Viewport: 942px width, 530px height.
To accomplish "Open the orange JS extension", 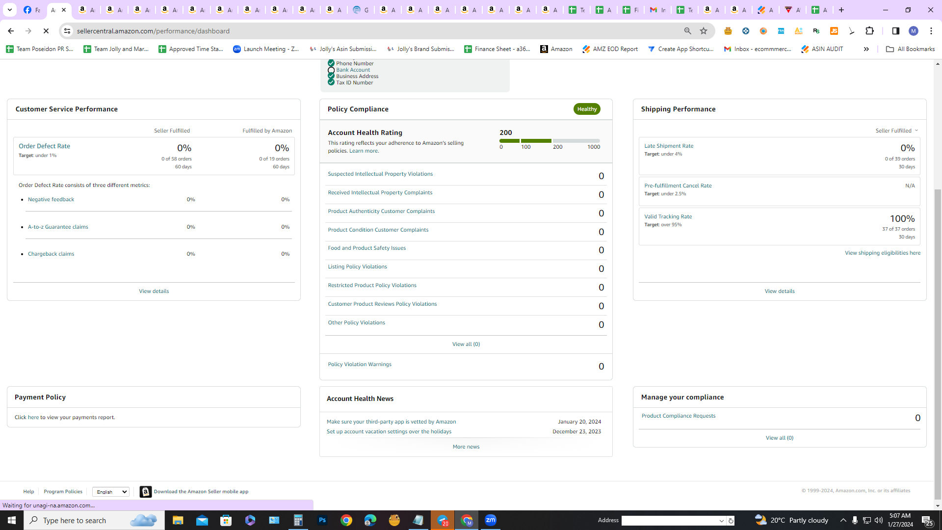I will (834, 31).
